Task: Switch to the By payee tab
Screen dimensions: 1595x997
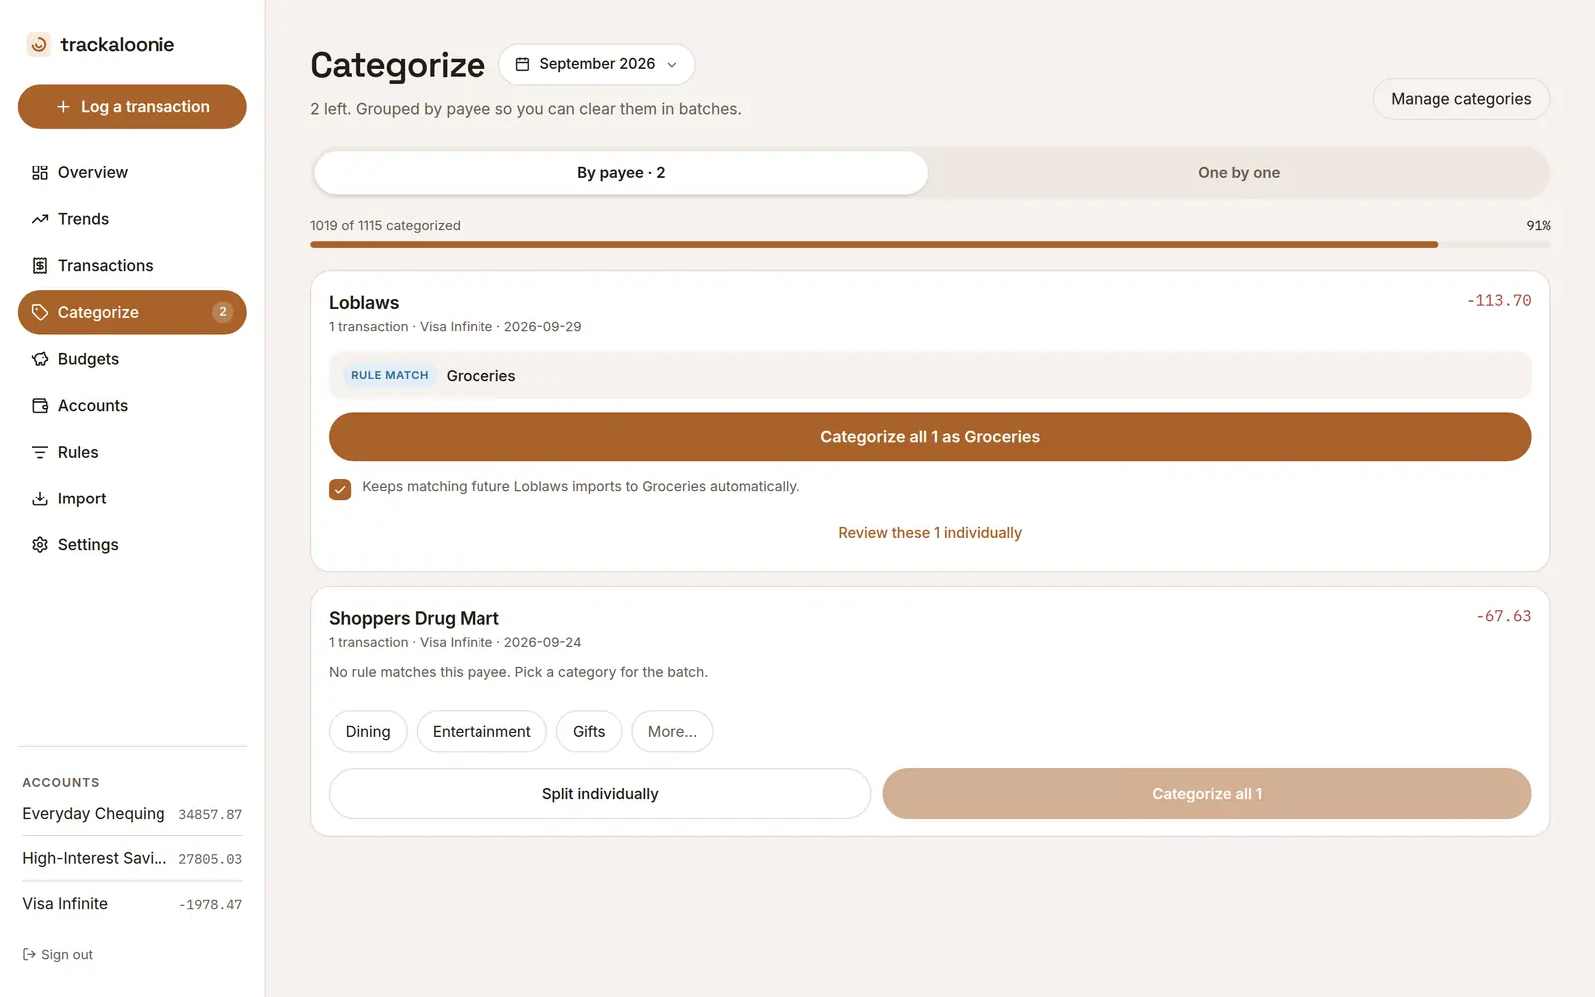Action: coord(621,172)
